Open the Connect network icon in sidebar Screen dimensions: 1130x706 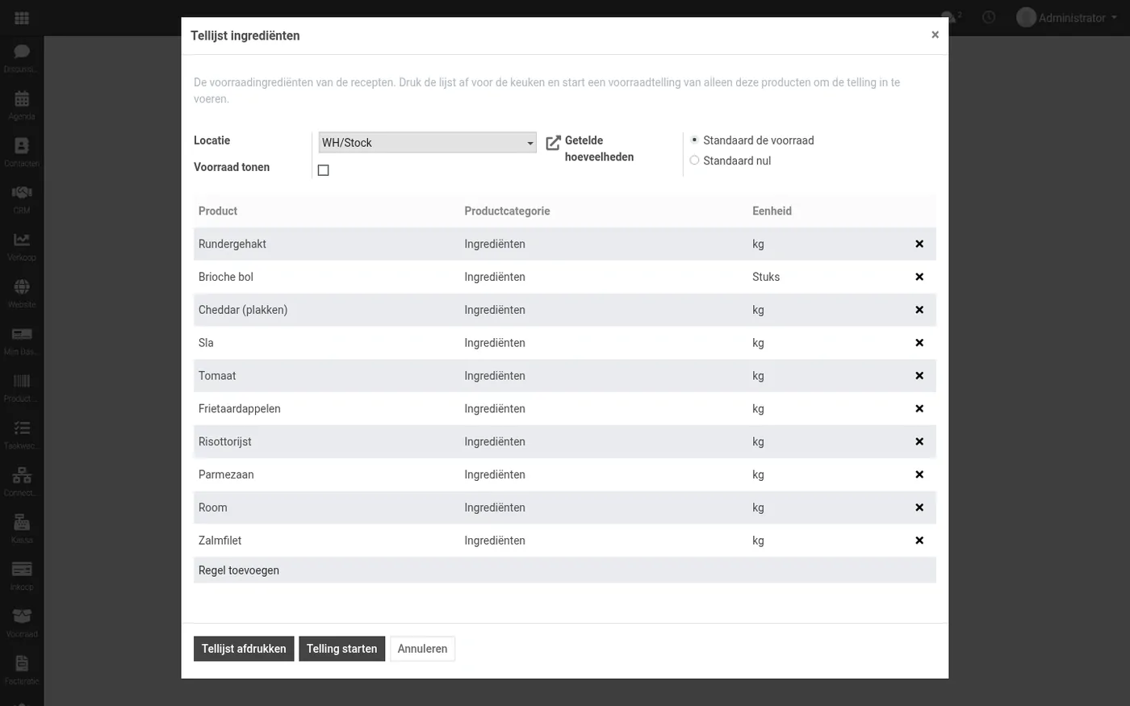click(x=22, y=481)
